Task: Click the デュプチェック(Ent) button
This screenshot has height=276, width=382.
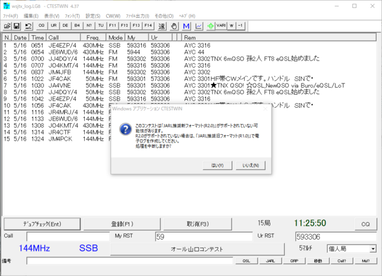Action: point(42,224)
